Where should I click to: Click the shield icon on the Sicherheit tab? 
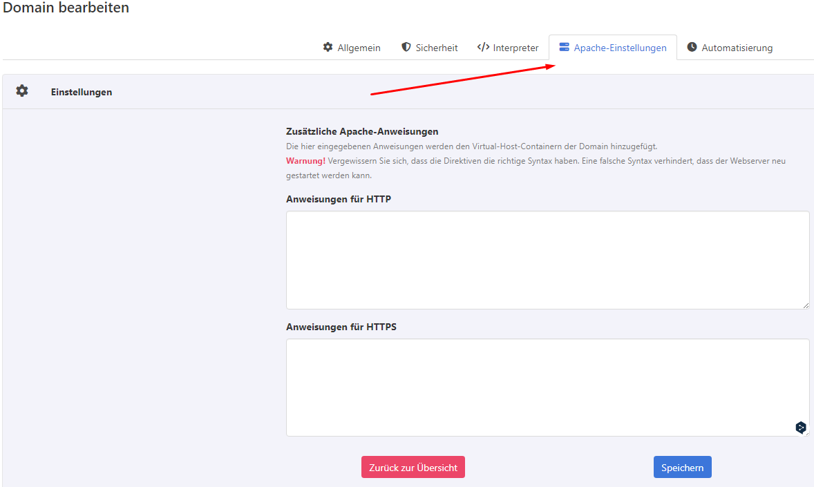pos(406,48)
